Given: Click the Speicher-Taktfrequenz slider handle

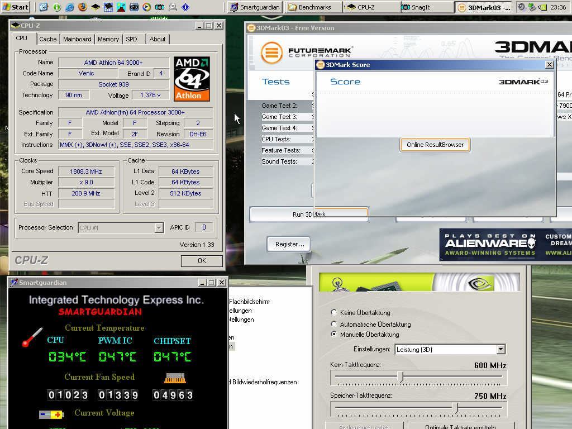Looking at the screenshot, I should [455, 407].
